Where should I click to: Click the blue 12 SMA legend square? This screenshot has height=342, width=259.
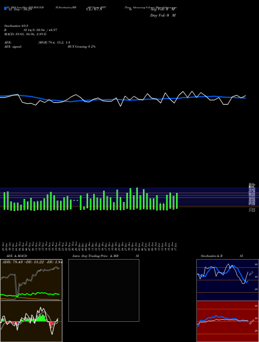(5, 8)
